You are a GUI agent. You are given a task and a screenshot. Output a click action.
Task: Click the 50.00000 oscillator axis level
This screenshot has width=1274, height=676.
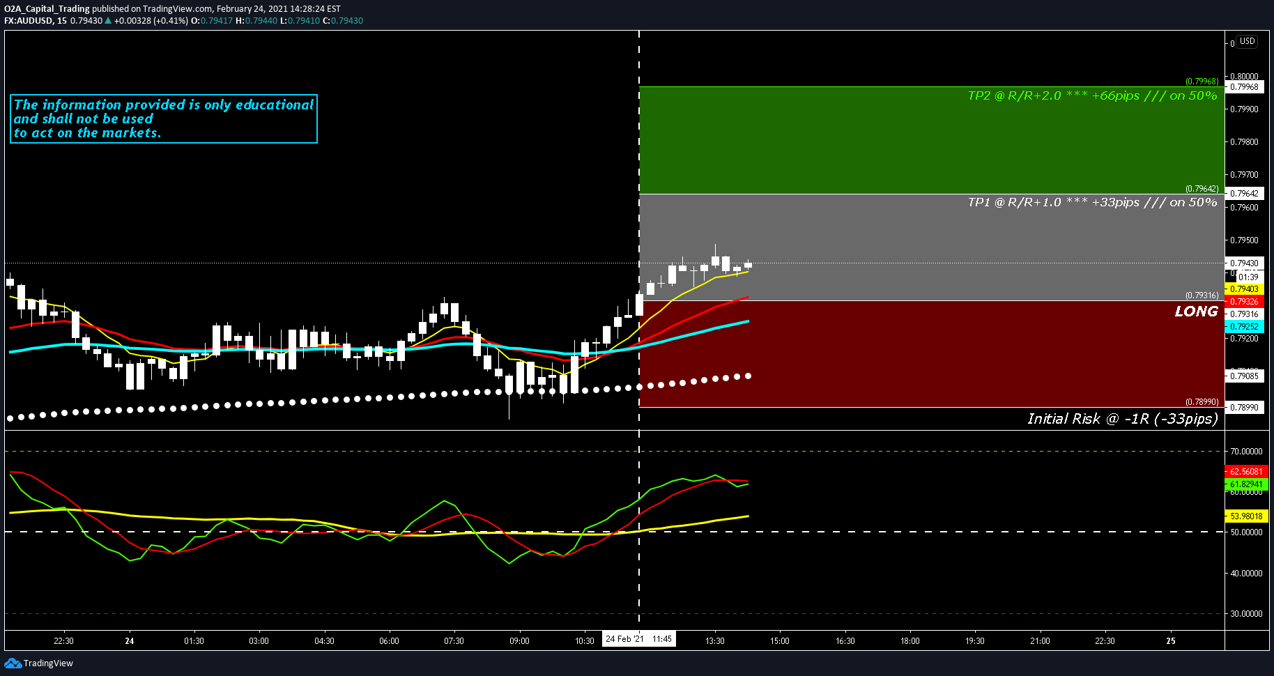[x=1246, y=532]
